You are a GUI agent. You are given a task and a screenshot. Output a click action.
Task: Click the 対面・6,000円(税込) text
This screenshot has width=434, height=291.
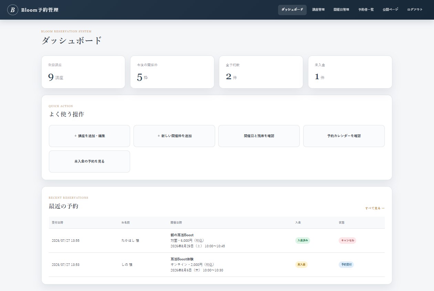[x=188, y=240]
